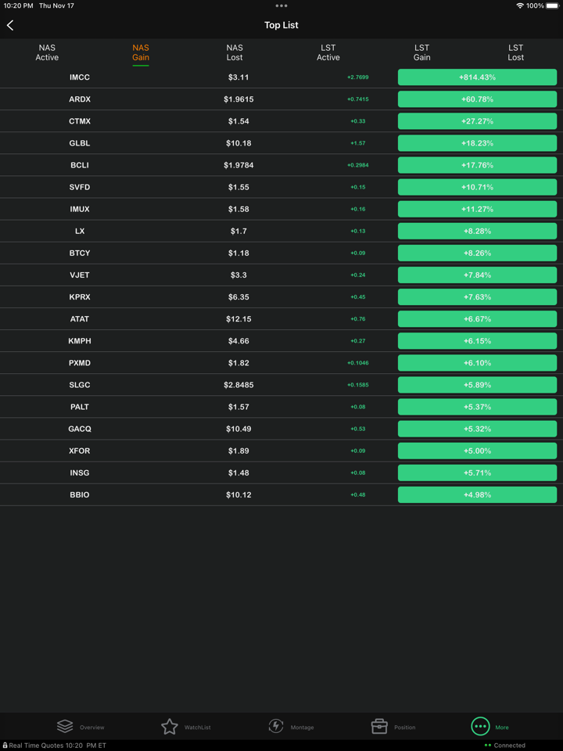Tap the +5.00% green badge for XFOR
This screenshot has height=751, width=563.
477,451
